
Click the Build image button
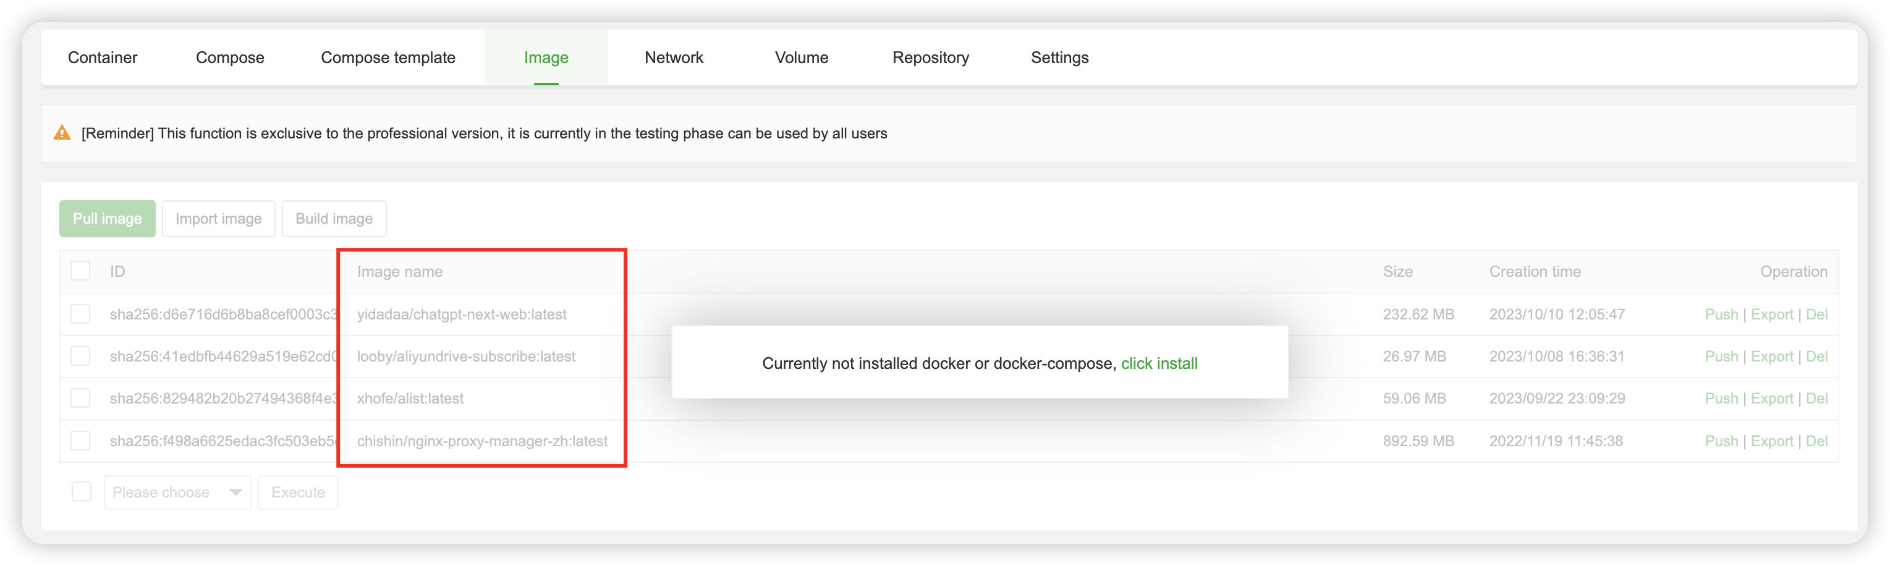click(x=334, y=219)
